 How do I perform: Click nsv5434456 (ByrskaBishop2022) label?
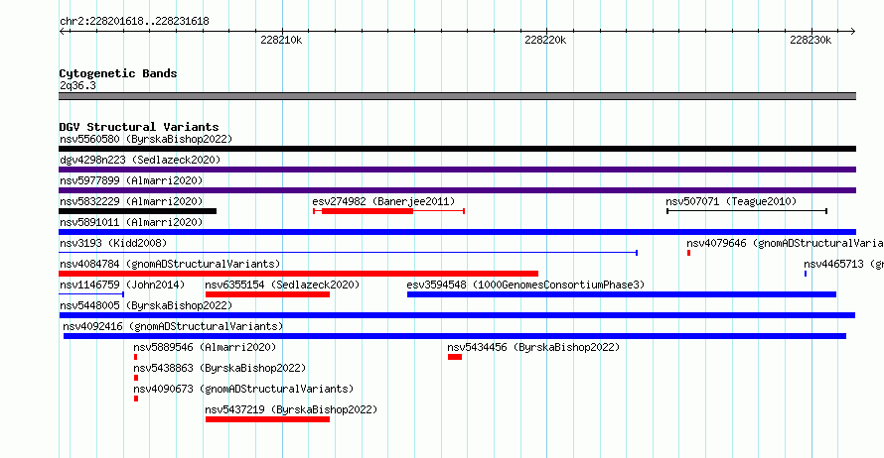533,347
